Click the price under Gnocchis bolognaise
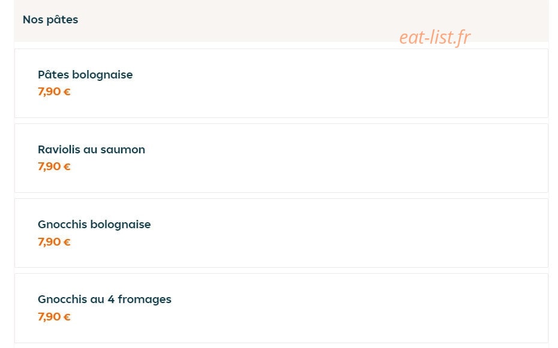The image size is (558, 348). pos(54,242)
